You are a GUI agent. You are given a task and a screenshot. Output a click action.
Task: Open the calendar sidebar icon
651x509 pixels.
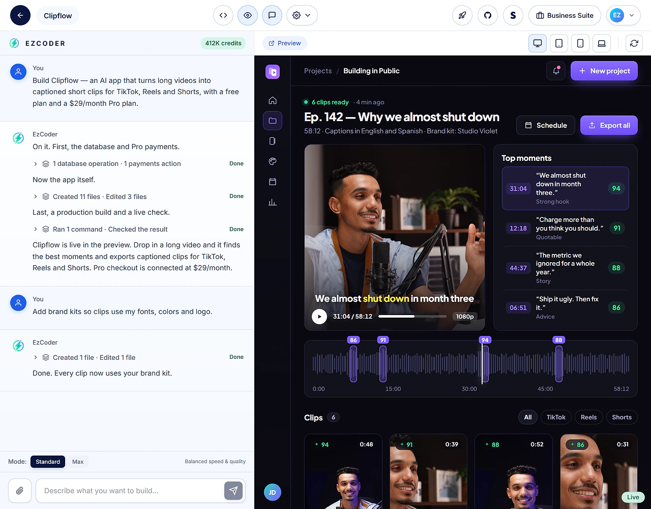pos(273,182)
